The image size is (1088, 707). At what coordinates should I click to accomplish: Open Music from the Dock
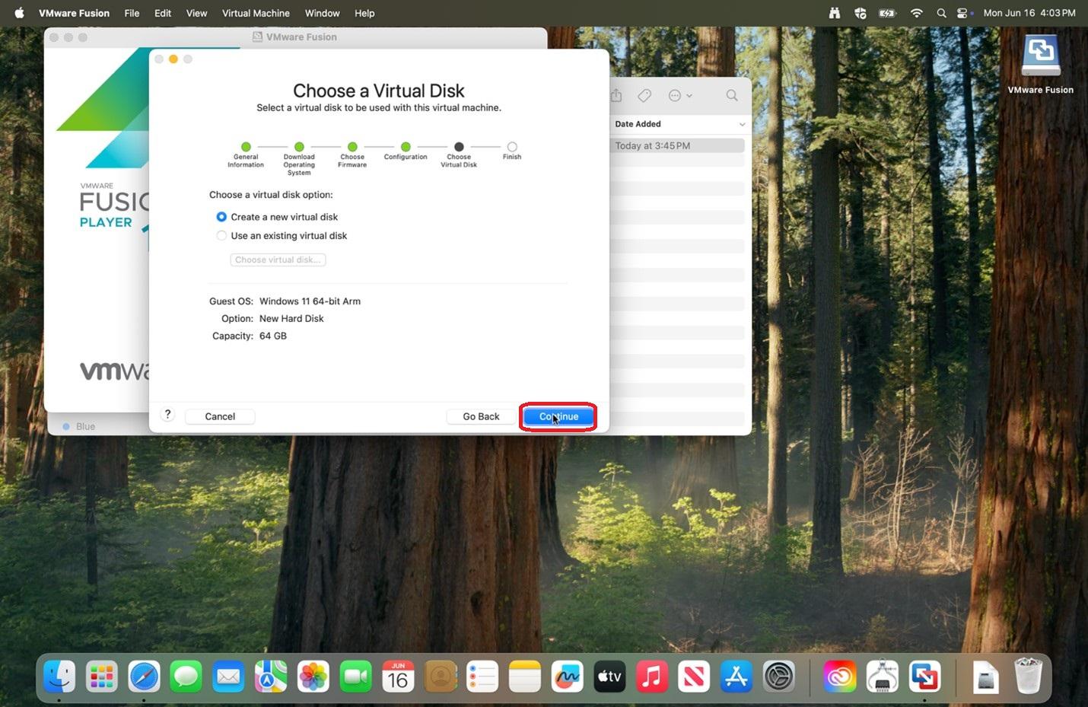[651, 676]
